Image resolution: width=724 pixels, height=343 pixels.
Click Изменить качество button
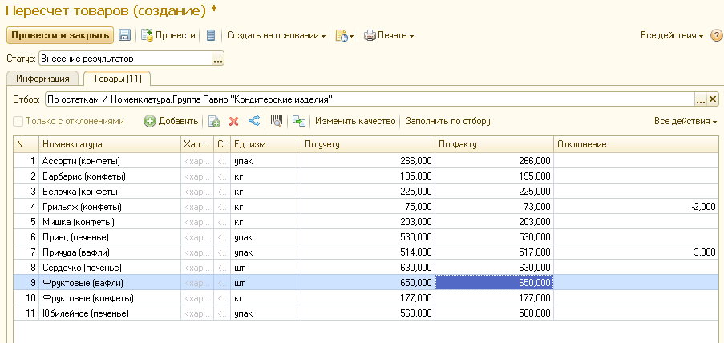point(355,121)
